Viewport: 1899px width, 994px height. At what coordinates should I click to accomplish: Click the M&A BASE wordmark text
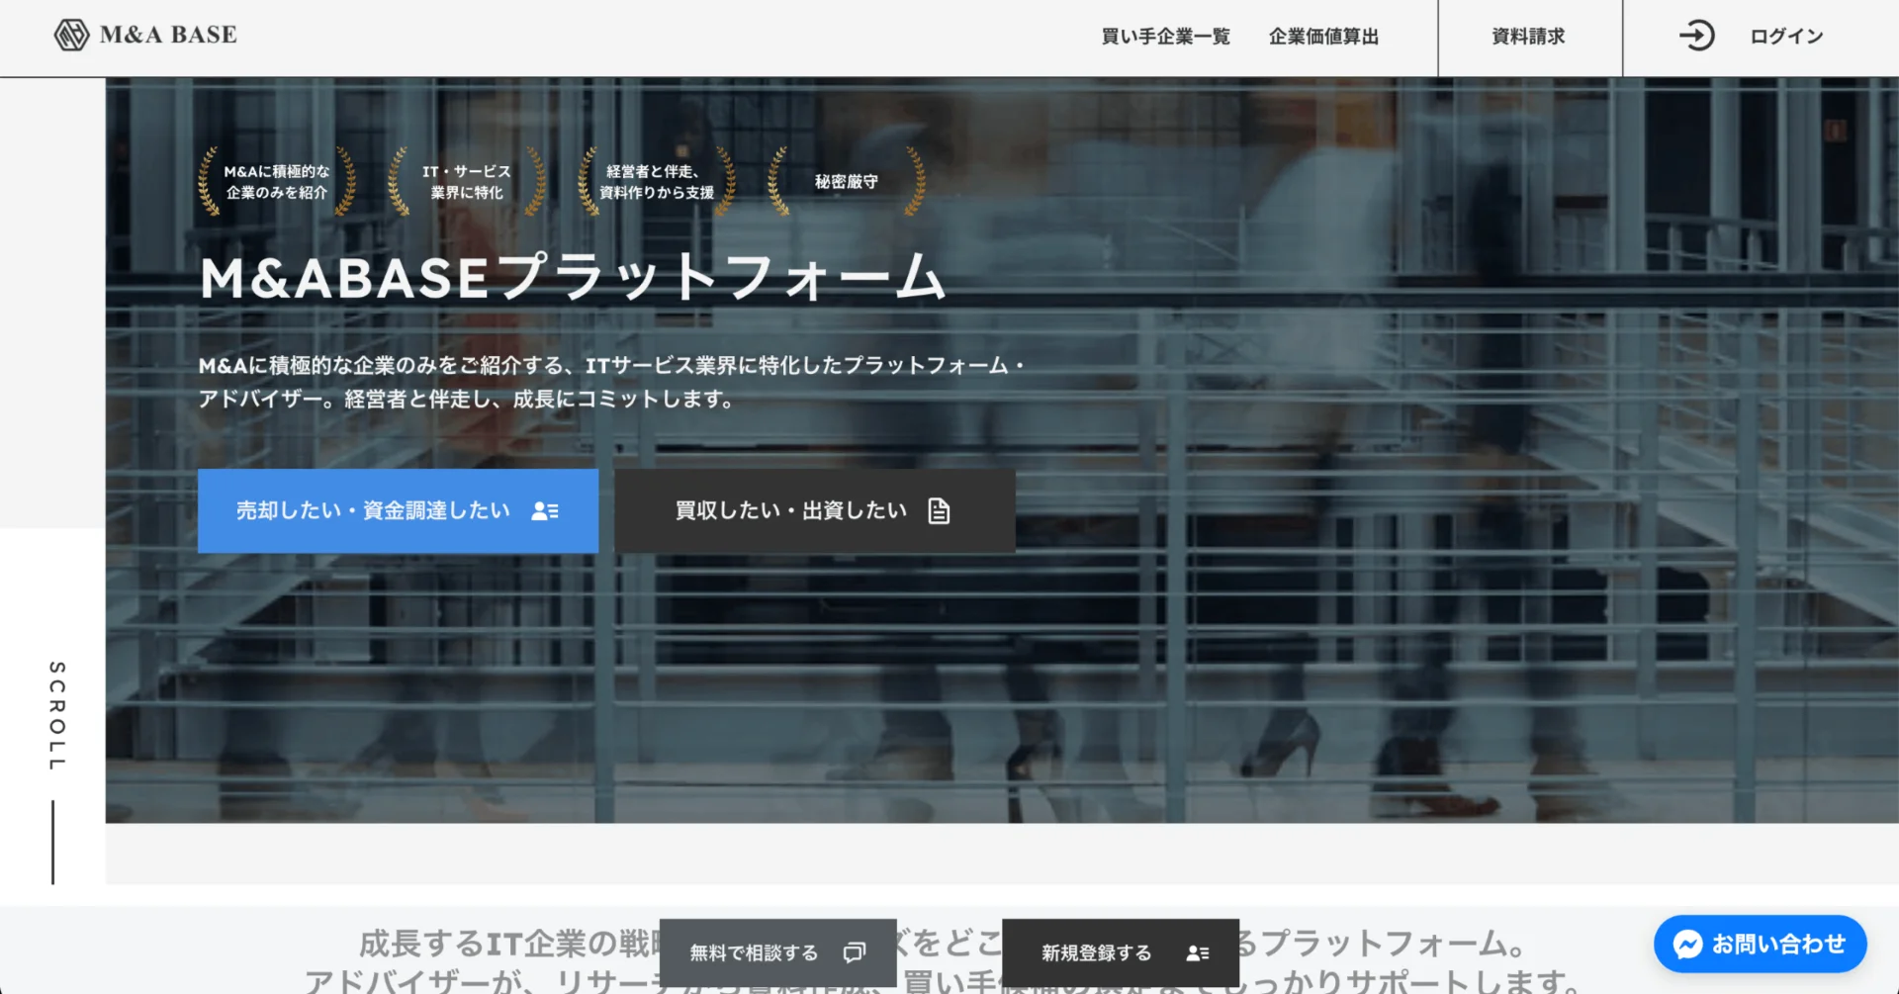coord(168,35)
